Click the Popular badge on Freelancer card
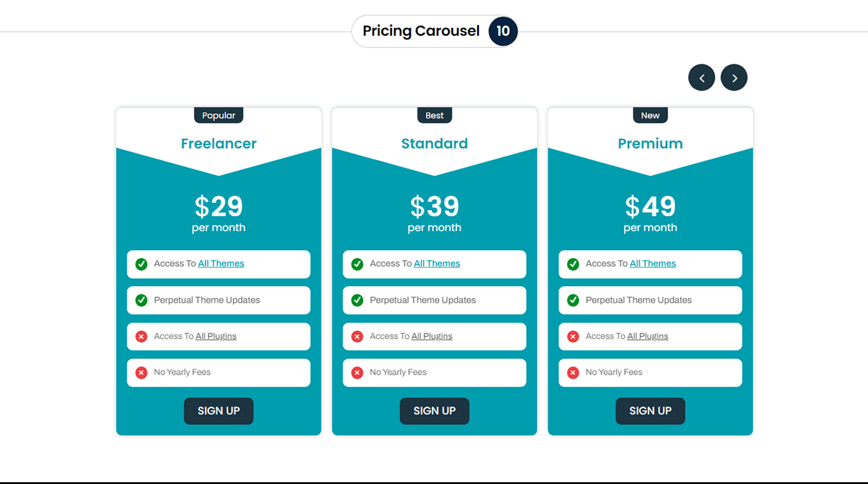Viewport: 868px width, 484px height. point(219,115)
